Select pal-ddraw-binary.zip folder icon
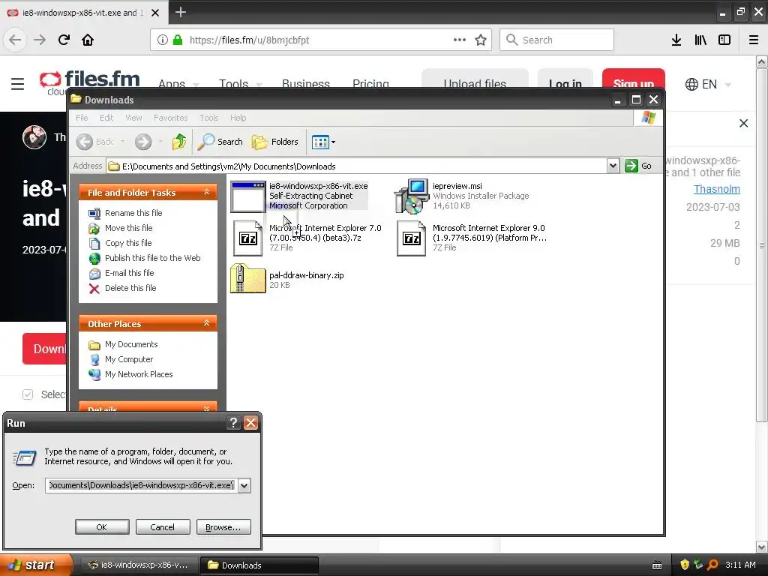Viewport: 768px width, 576px height. click(x=247, y=278)
